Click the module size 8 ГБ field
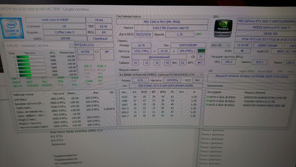Viewport: 296px width, 167px height. (x=140, y=80)
